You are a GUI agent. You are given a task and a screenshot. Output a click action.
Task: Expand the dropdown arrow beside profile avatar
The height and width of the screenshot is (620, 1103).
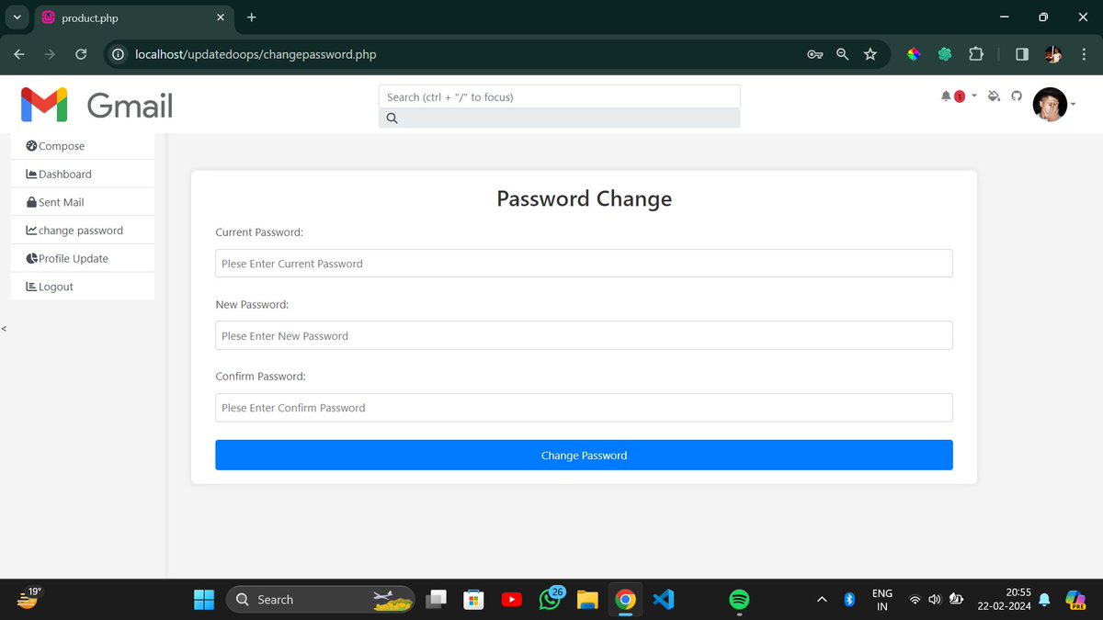coord(1073,105)
